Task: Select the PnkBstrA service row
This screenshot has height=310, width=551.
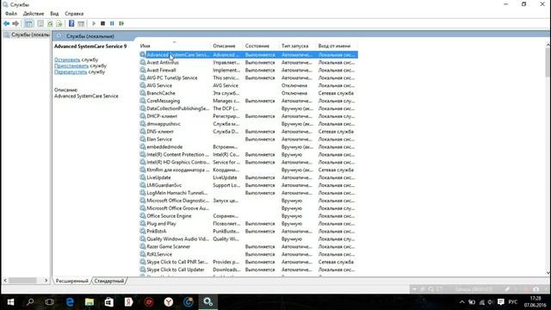Action: point(249,232)
